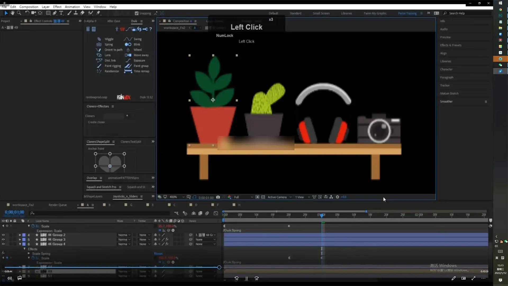The width and height of the screenshot is (508, 286).
Task: Open the Composition menu
Action: (29, 7)
